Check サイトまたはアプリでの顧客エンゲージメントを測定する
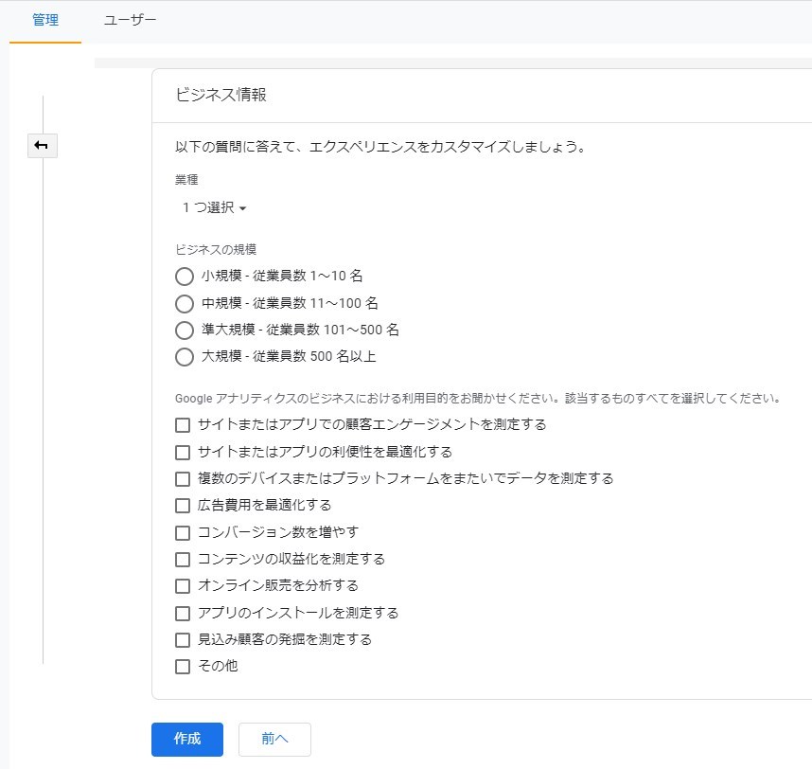The height and width of the screenshot is (769, 812). (182, 425)
